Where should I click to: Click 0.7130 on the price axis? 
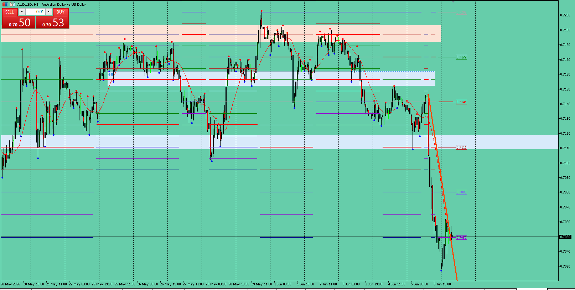point(565,119)
